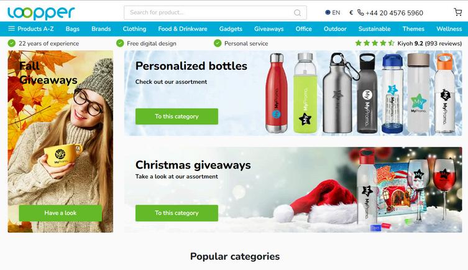Click the phone icon beside the number
This screenshot has width=468, height=270.
coord(360,12)
